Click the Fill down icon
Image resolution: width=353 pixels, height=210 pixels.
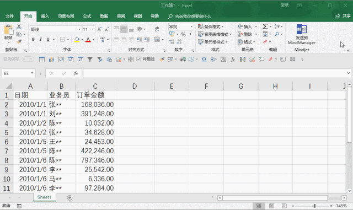click(x=265, y=34)
